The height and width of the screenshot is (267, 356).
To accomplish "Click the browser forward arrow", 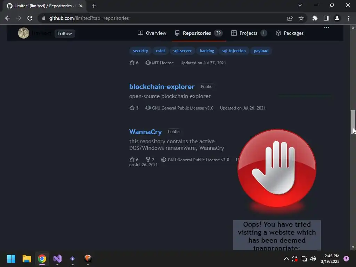I will (x=19, y=18).
